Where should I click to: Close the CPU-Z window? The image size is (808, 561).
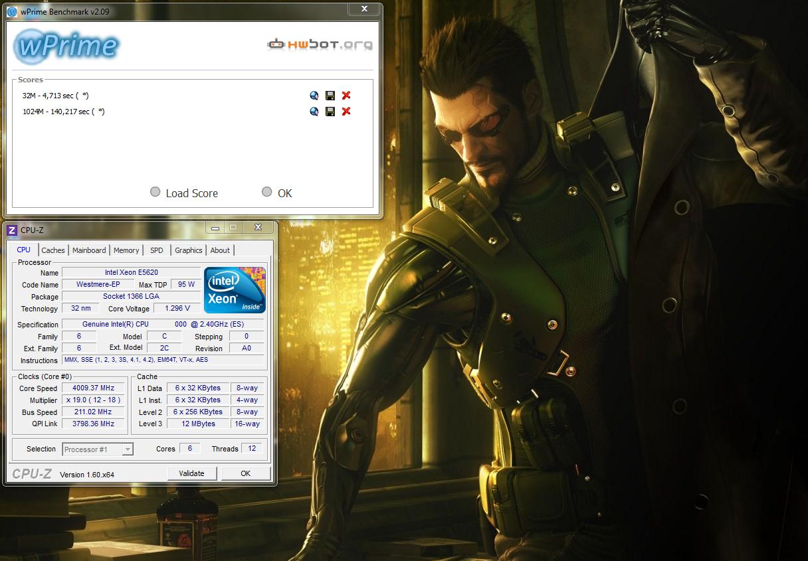coord(257,228)
